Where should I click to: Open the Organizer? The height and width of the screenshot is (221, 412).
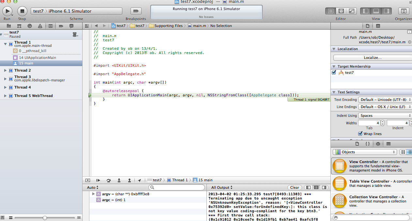click(x=404, y=11)
